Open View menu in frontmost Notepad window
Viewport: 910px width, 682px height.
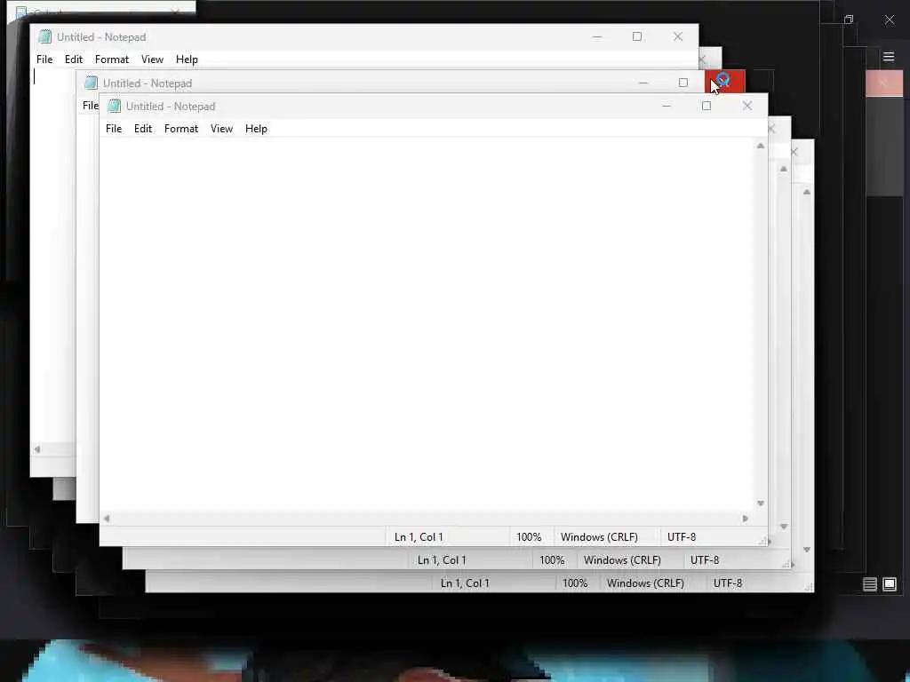click(221, 129)
